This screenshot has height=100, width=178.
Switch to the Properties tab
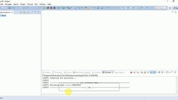pos(57,72)
